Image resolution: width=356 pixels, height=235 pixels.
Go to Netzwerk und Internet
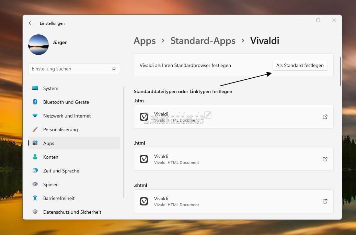point(74,116)
